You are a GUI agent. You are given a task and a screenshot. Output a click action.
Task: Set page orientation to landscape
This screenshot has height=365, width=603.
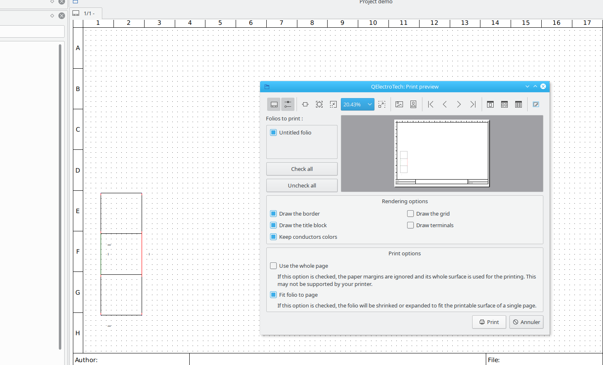399,104
